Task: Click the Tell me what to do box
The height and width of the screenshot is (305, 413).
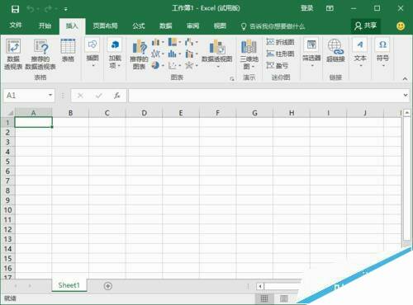Action: (x=273, y=26)
